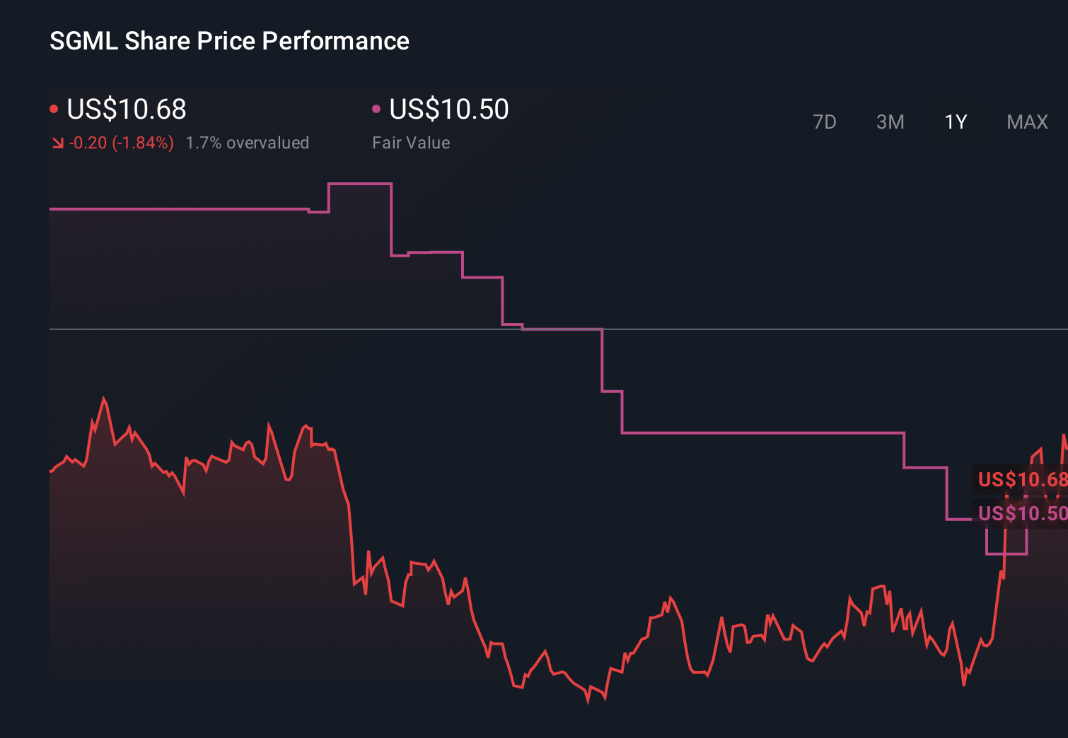Open the MAX timeframe option
The image size is (1068, 738).
[x=1026, y=122]
